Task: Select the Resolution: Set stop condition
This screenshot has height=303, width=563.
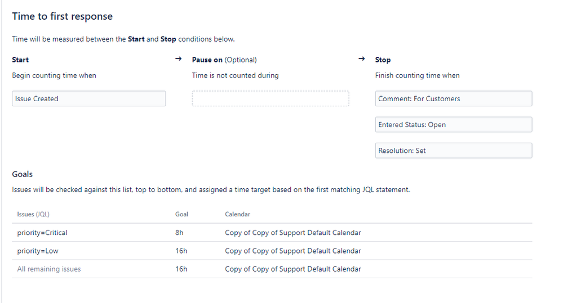Action: 454,151
